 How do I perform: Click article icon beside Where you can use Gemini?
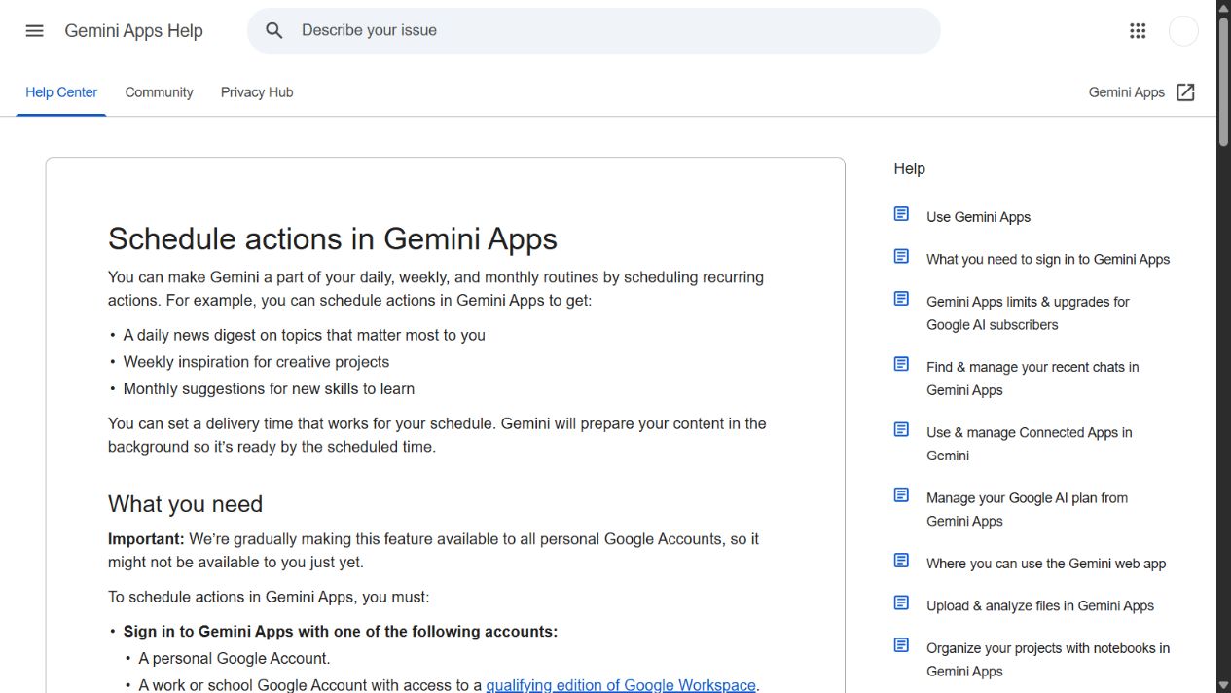tap(901, 561)
